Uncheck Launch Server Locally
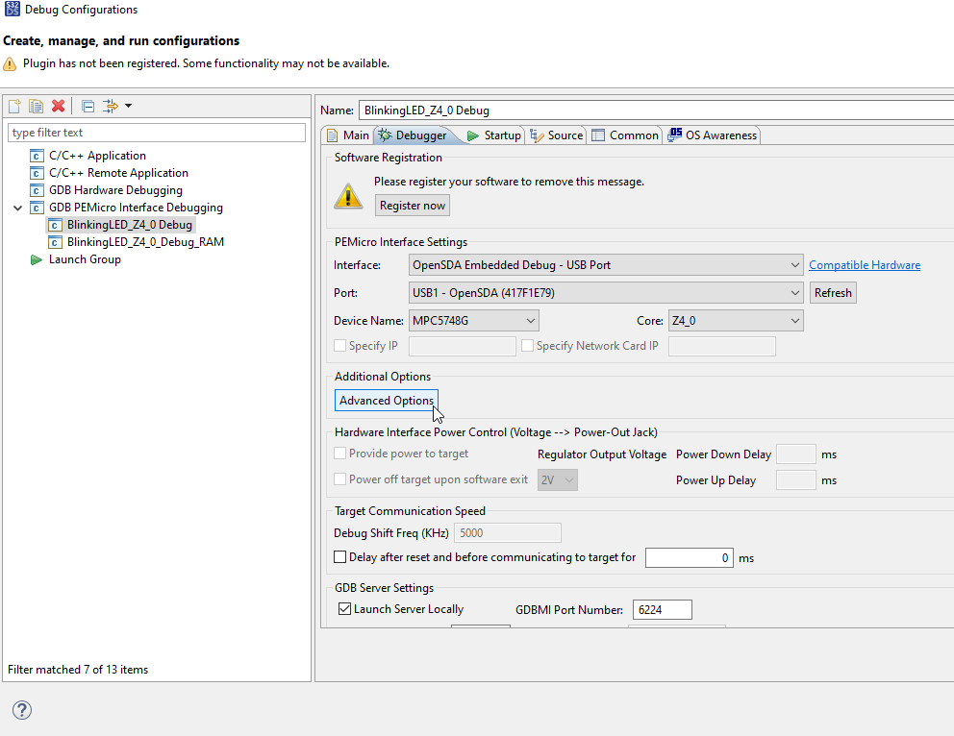The image size is (954, 736). coord(344,608)
